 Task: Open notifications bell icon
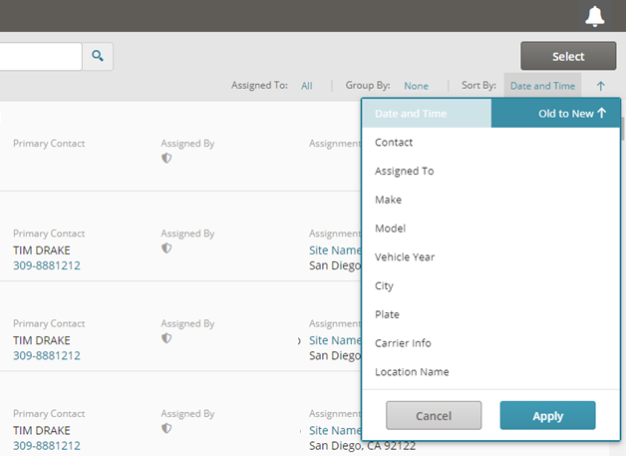pos(595,16)
